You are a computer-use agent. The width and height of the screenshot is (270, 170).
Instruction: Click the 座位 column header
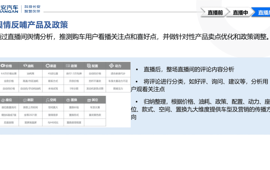click(x=9, y=100)
